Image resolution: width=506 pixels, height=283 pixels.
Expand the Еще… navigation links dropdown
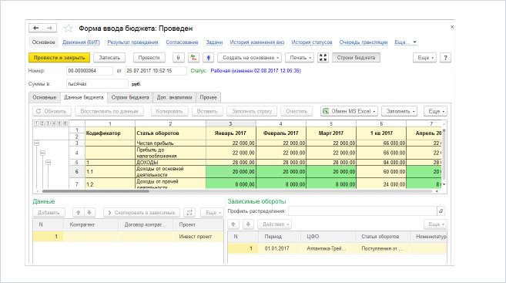click(405, 42)
